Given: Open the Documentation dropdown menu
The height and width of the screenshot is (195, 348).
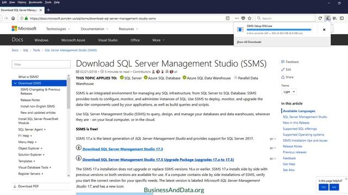Looking at the screenshot, I should (x=95, y=29).
